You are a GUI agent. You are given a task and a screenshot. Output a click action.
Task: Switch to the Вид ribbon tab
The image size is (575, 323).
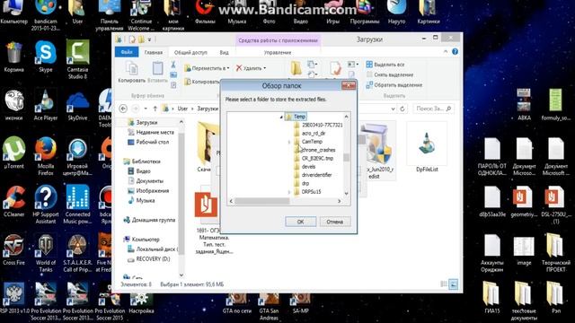pos(224,52)
